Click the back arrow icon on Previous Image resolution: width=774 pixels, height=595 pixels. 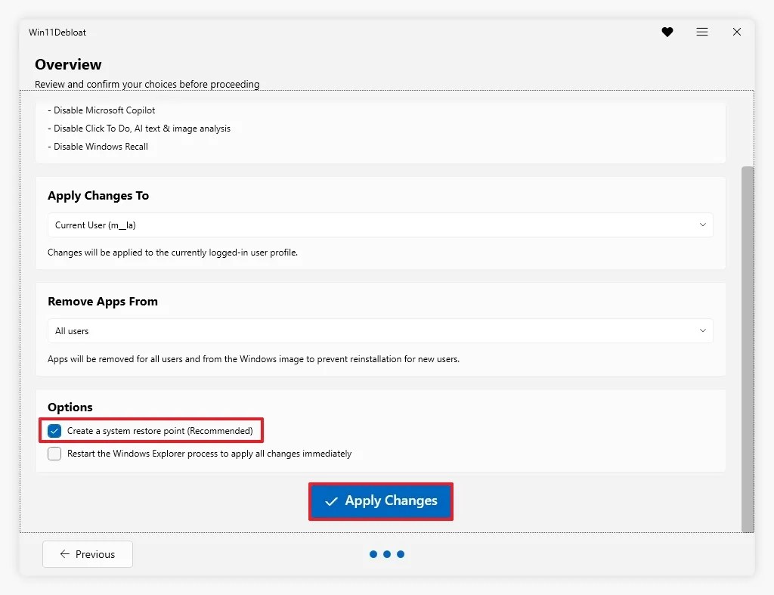click(x=63, y=554)
